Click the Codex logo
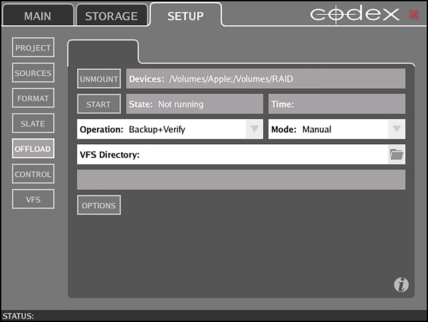Image resolution: width=428 pixels, height=322 pixels. point(355,14)
